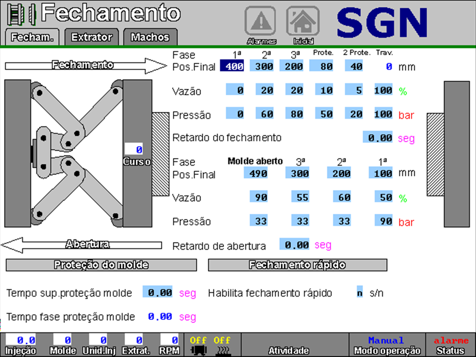The image size is (476, 357).
Task: Go to the Inicial home screen icon
Action: tap(303, 22)
